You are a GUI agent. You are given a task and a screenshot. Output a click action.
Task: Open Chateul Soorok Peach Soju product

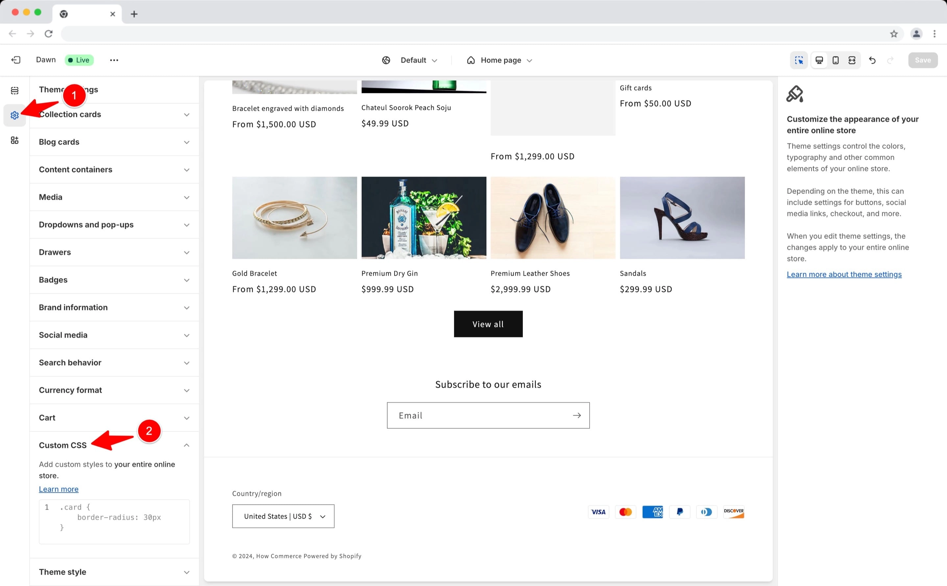(x=406, y=108)
